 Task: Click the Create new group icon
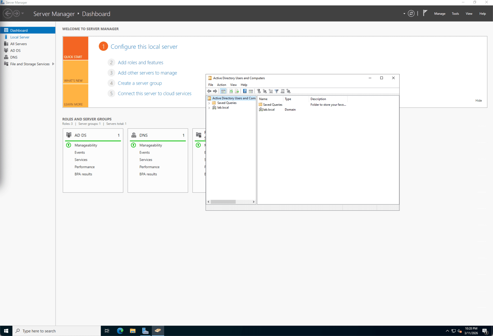click(265, 91)
